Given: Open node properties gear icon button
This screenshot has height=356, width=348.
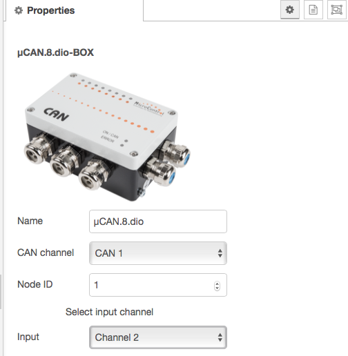Looking at the screenshot, I should (290, 10).
